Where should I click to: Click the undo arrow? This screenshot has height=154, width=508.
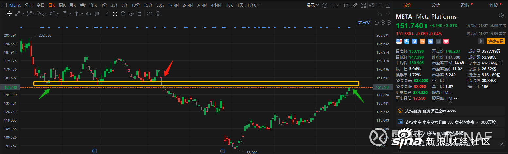[x=380, y=14]
